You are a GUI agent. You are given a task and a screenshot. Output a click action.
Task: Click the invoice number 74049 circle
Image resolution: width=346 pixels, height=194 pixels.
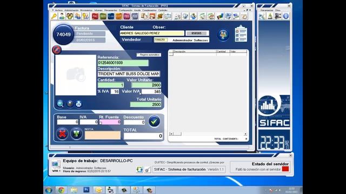pos(64,34)
